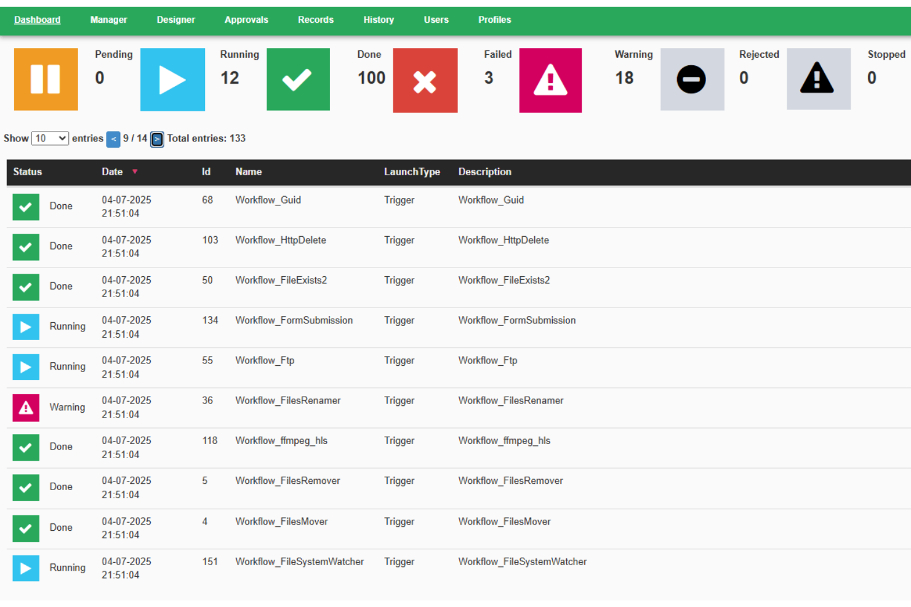The height and width of the screenshot is (607, 911).
Task: Click the Workflow_FormSubmission name cell
Action: click(x=294, y=320)
